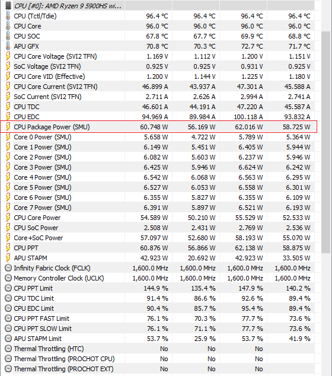The height and width of the screenshot is (376, 332).
Task: Select SoC Voltage (SVI2 TFN) label
Action: click(x=47, y=66)
